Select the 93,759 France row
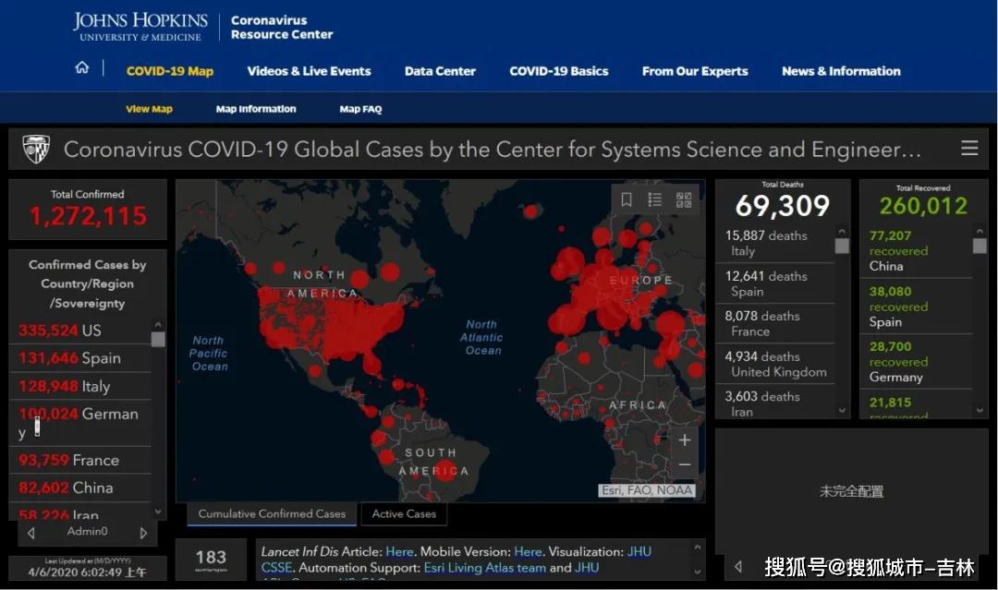 point(80,460)
